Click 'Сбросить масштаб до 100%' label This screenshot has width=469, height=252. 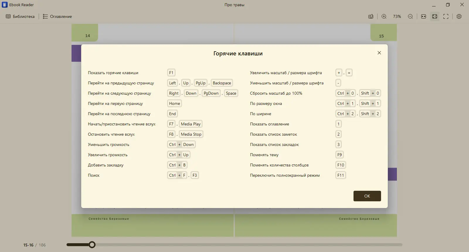[x=276, y=93]
